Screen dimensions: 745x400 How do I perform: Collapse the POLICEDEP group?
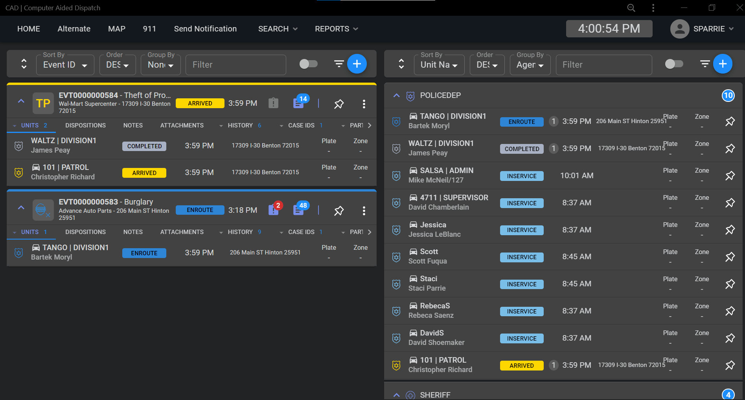coord(396,96)
